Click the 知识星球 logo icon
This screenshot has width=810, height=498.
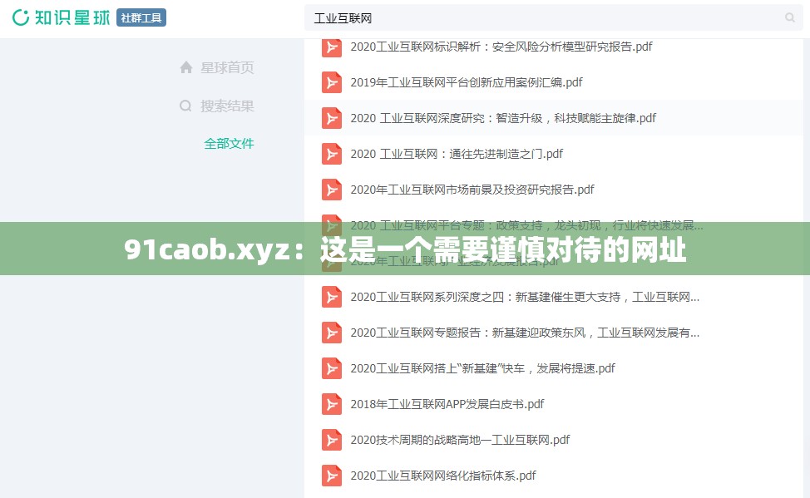[x=20, y=17]
